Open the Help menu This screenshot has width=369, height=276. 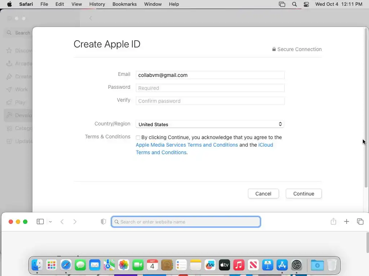click(x=174, y=4)
